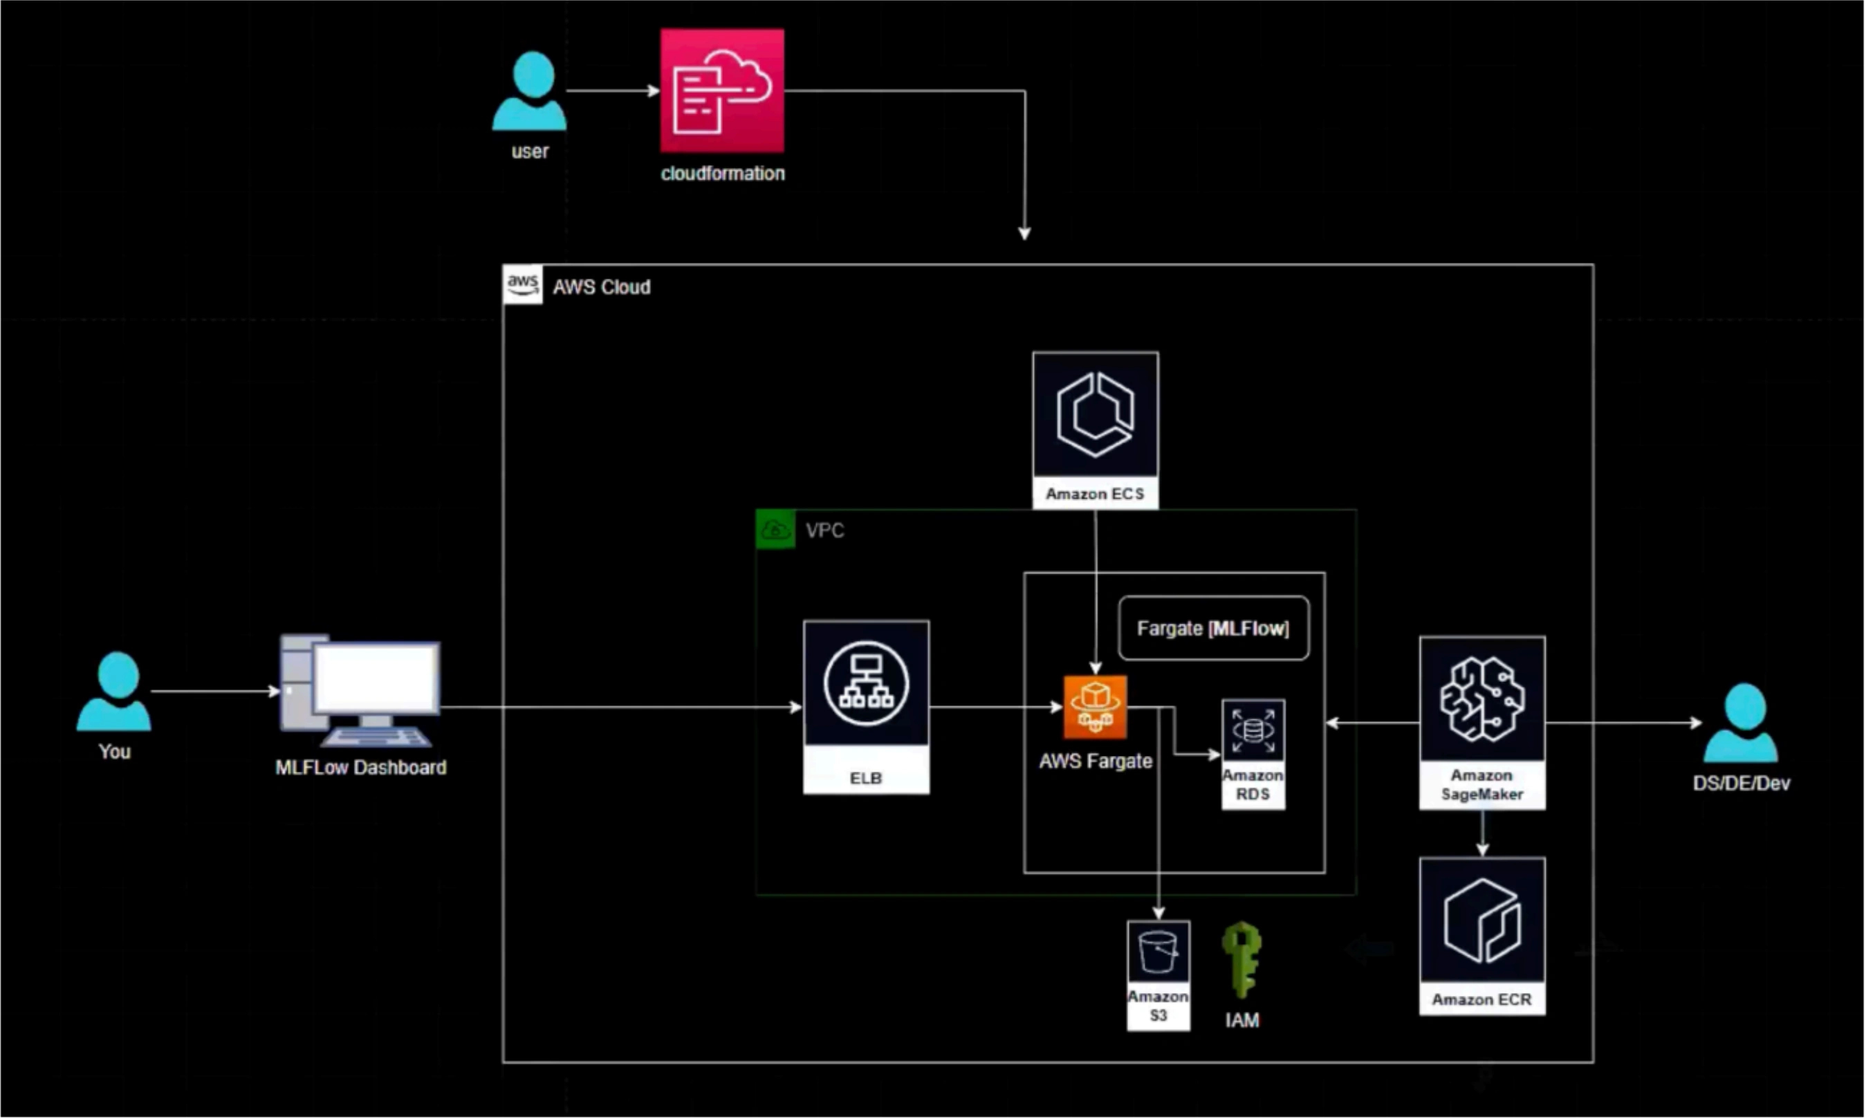Screen dimensions: 1866x1119
Task: Select the ELB load balancer icon
Action: click(x=867, y=683)
